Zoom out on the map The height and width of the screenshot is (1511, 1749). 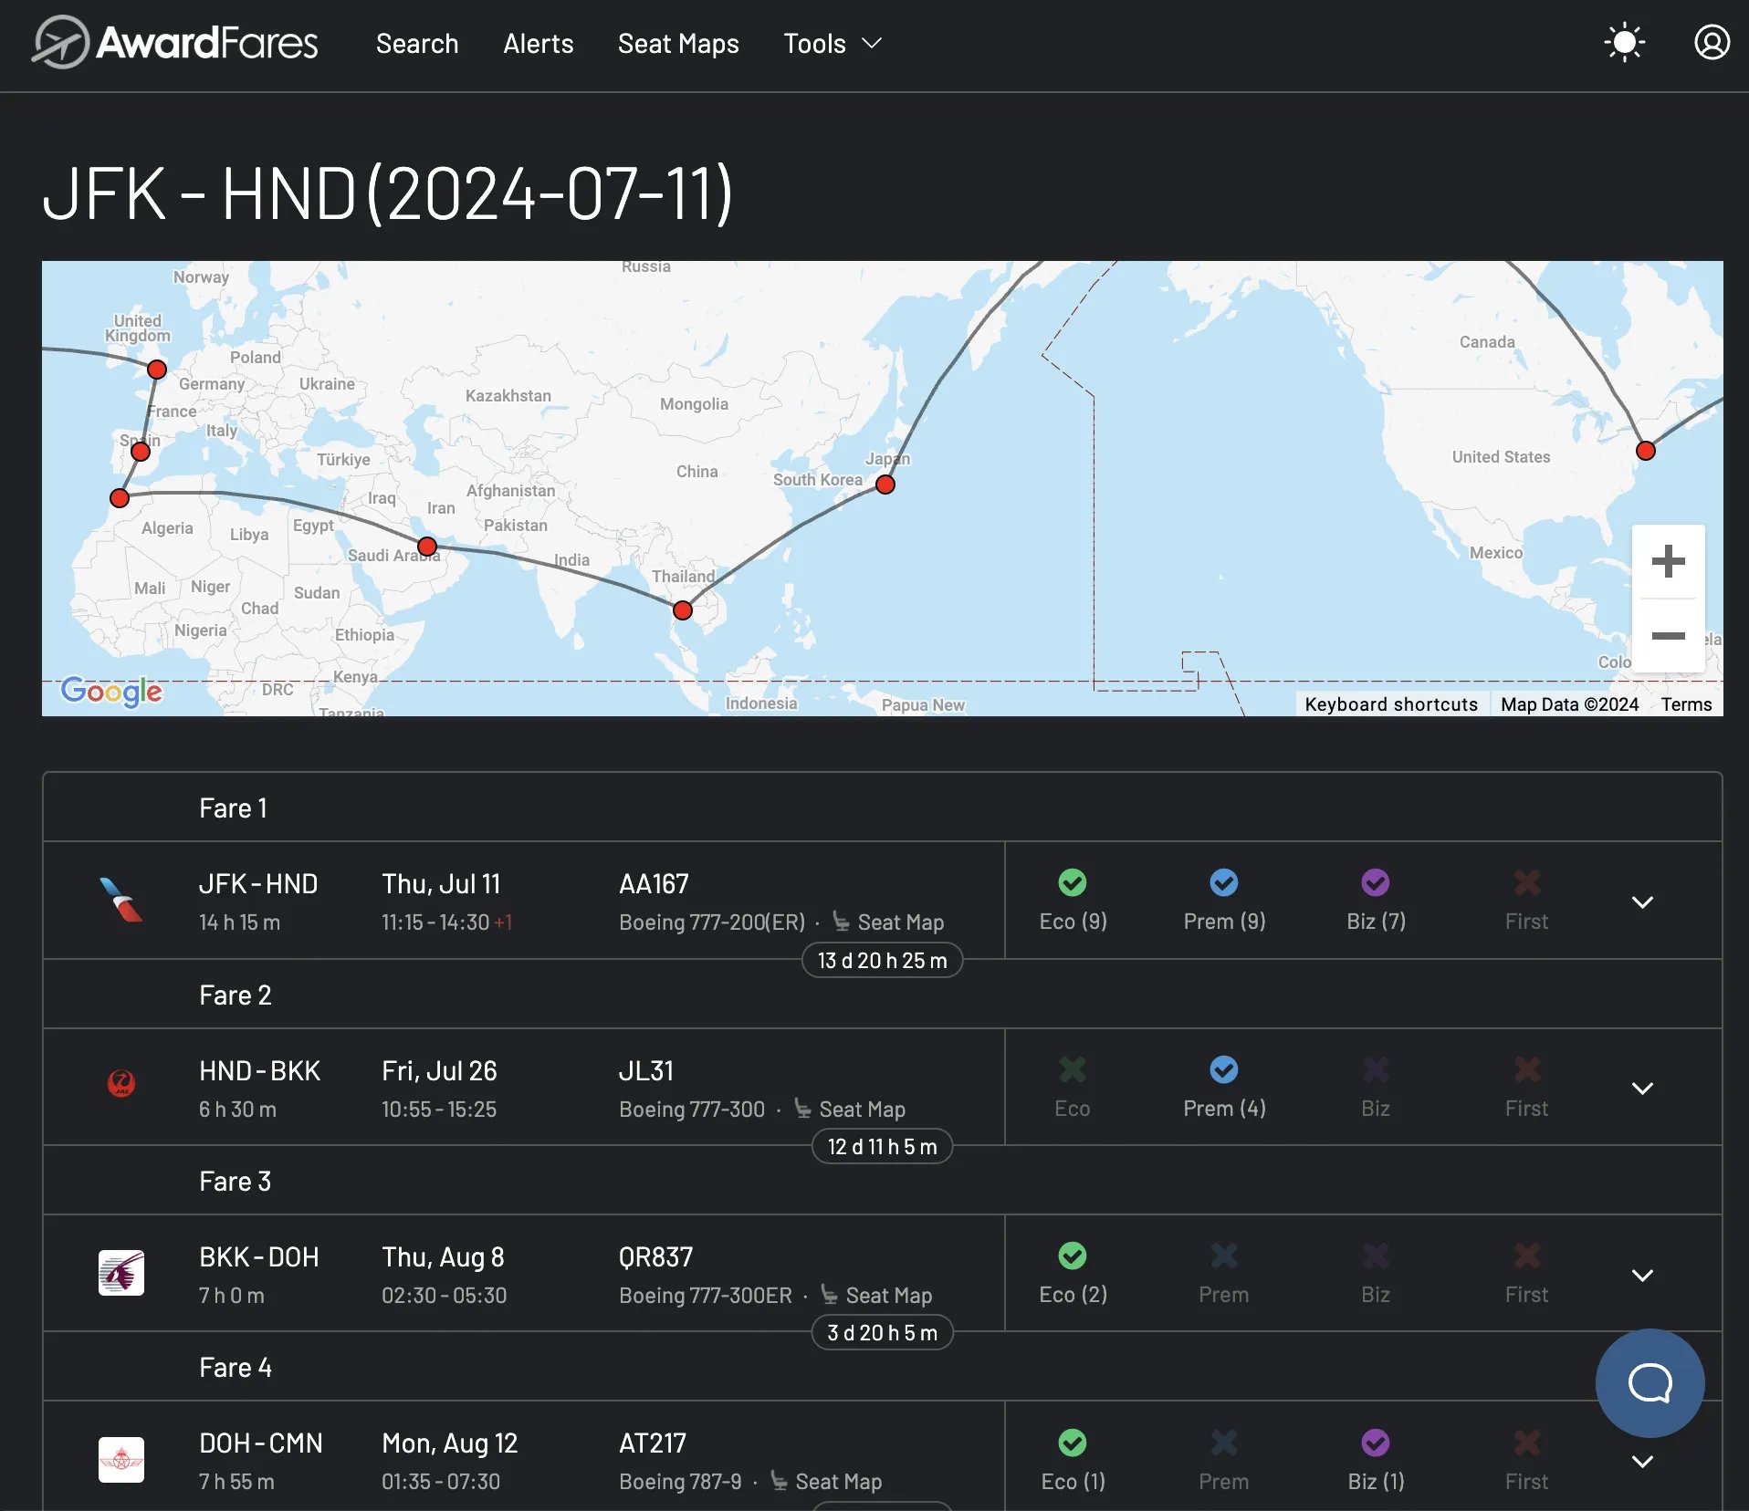(x=1668, y=636)
